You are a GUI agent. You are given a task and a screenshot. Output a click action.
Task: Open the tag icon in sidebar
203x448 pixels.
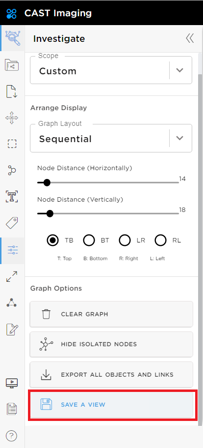pos(12,223)
